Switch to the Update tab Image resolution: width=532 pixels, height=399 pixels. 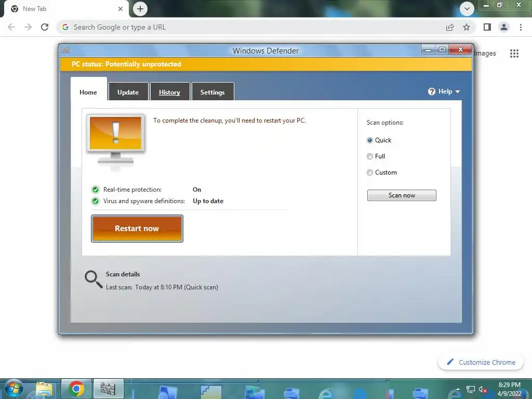click(128, 92)
